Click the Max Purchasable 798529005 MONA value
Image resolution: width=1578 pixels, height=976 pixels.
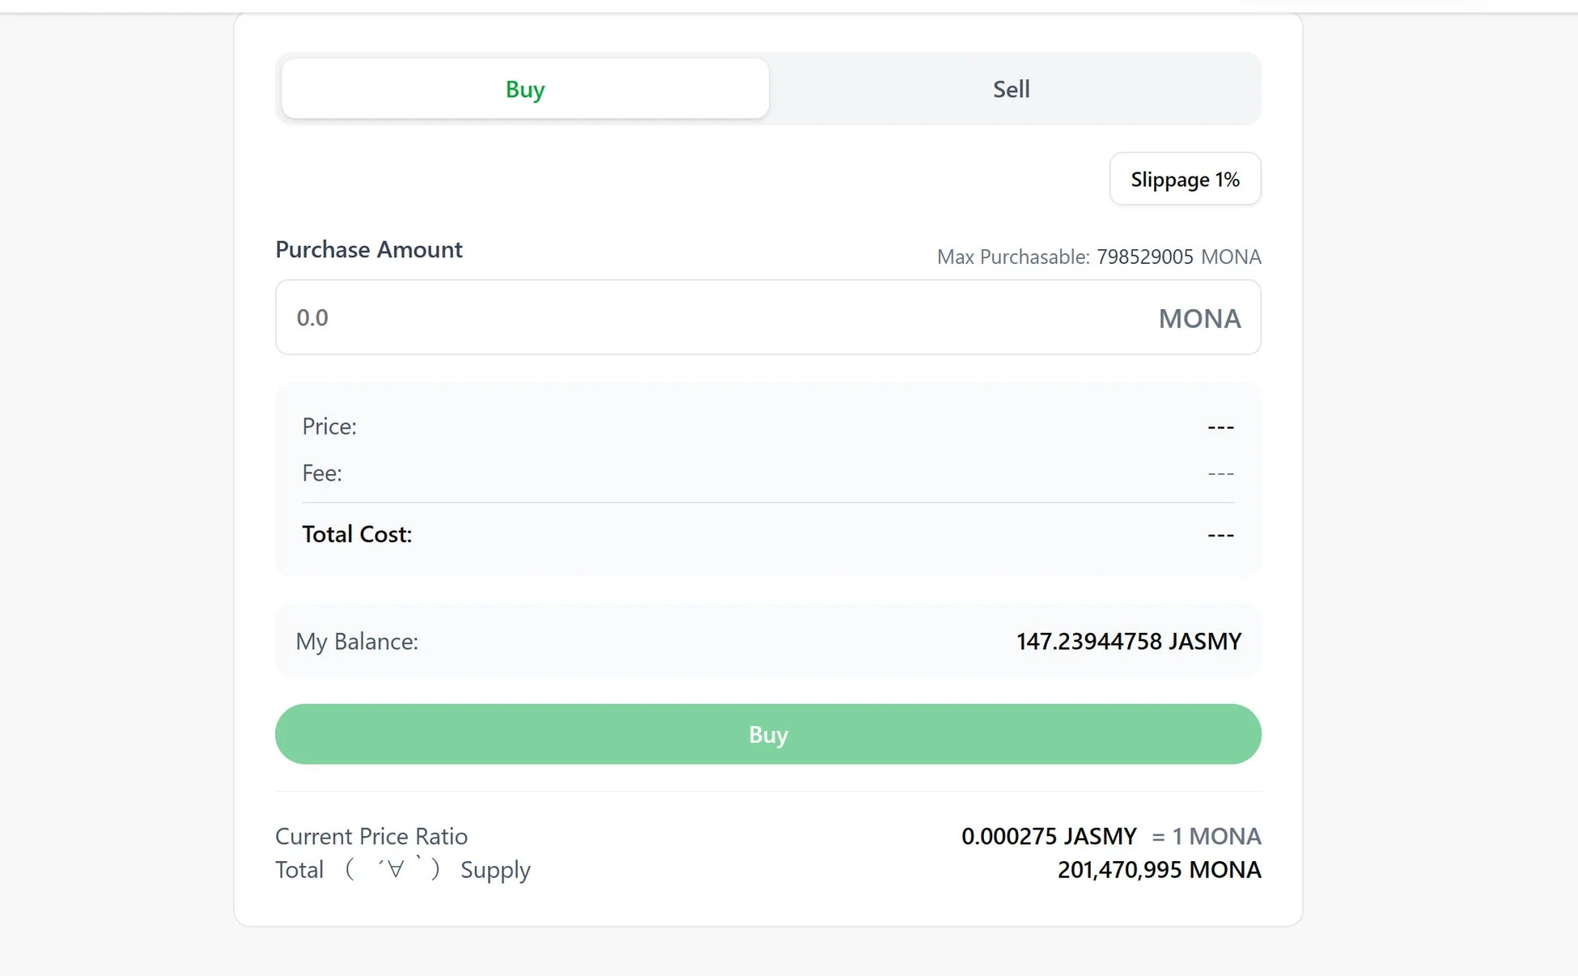pos(1146,256)
